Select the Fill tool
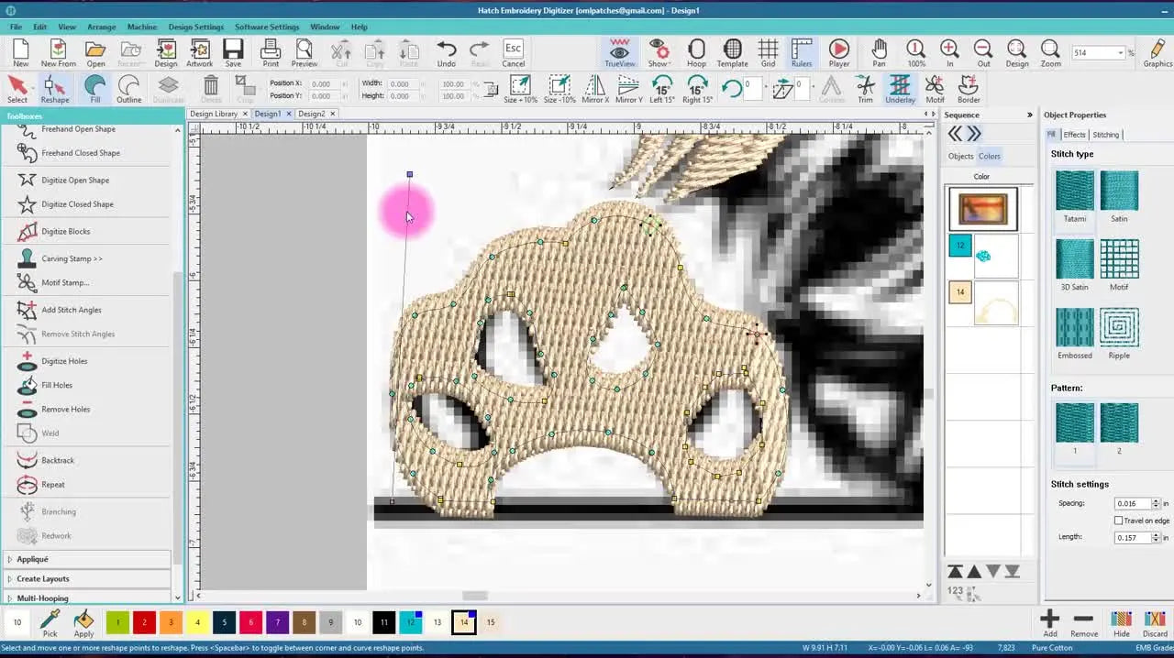This screenshot has height=658, width=1174. point(94,89)
